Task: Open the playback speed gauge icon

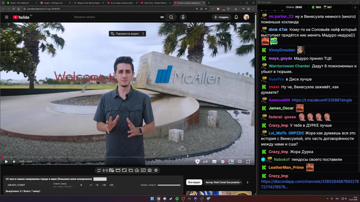Action: [137, 170]
